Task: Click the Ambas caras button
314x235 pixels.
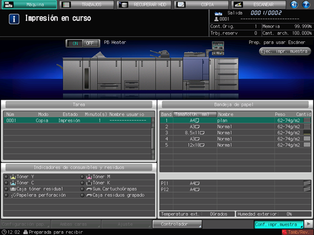Action: click(76, 224)
